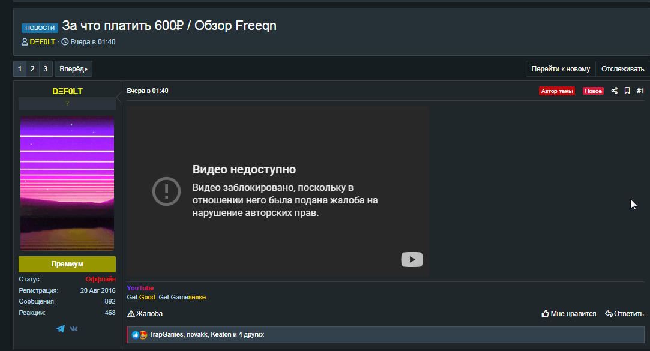Click Перейти к новому button

coord(561,69)
